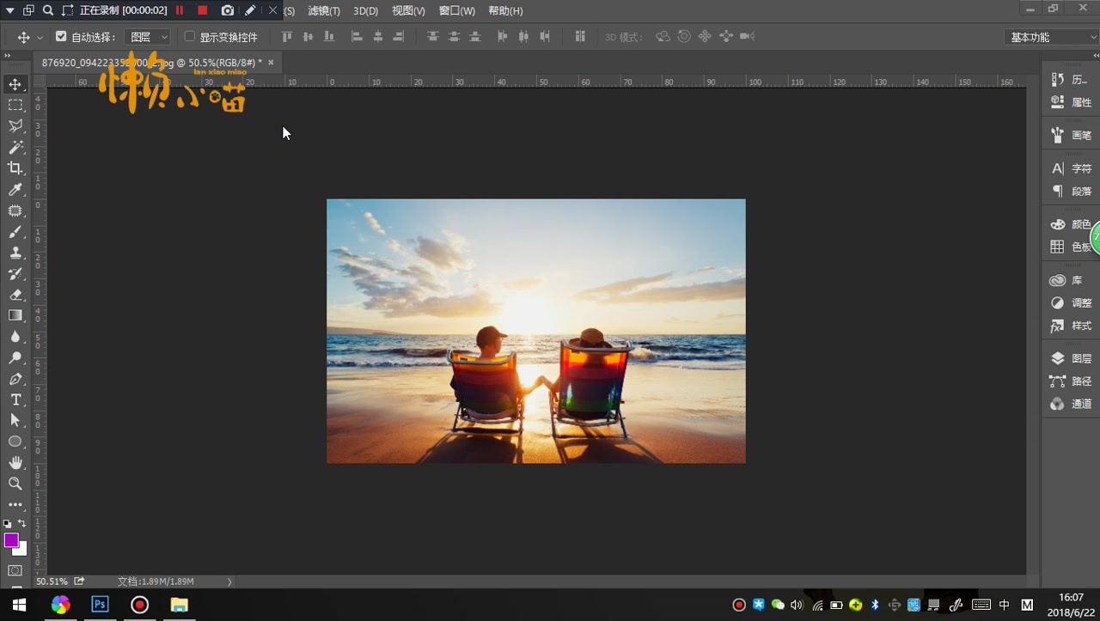Uncheck the 自动选择 checkbox
The height and width of the screenshot is (621, 1100).
(61, 37)
